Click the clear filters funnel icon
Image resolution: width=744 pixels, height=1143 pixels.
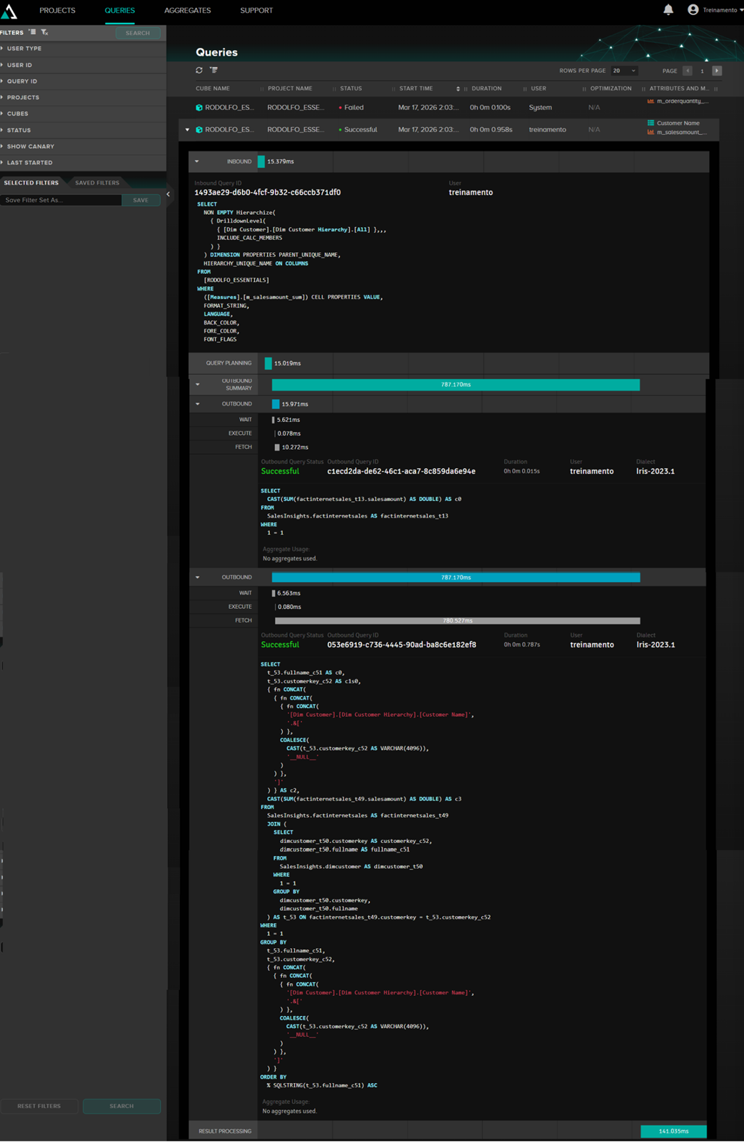pos(44,32)
